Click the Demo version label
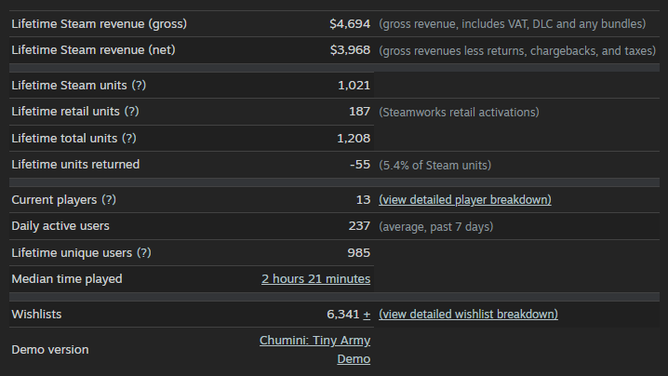668x376 pixels. [x=50, y=350]
